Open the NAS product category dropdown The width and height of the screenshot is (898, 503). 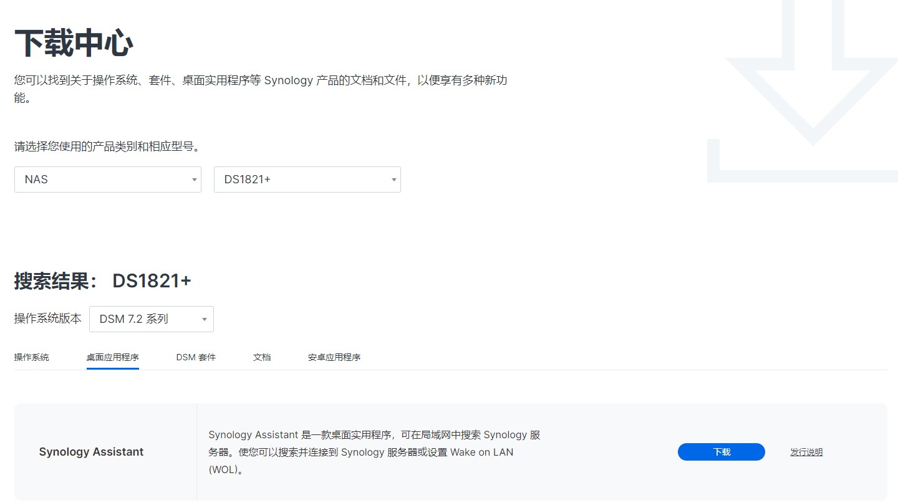tap(108, 180)
